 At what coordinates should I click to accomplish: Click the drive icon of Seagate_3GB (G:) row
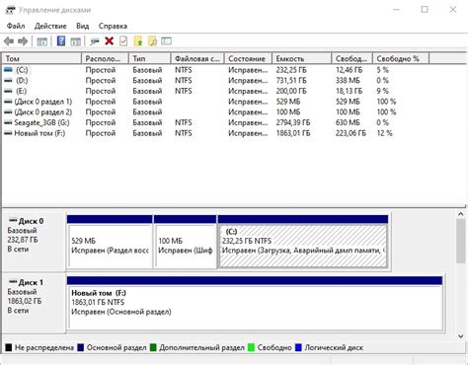click(x=8, y=122)
